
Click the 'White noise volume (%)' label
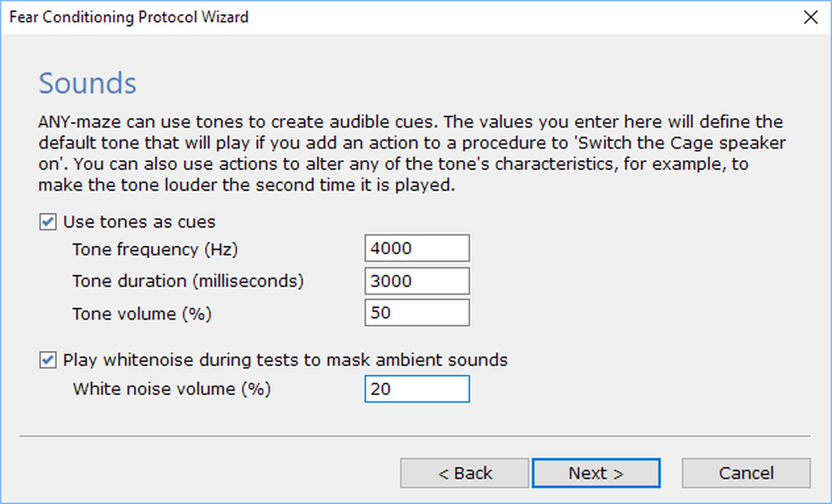pyautogui.click(x=172, y=389)
